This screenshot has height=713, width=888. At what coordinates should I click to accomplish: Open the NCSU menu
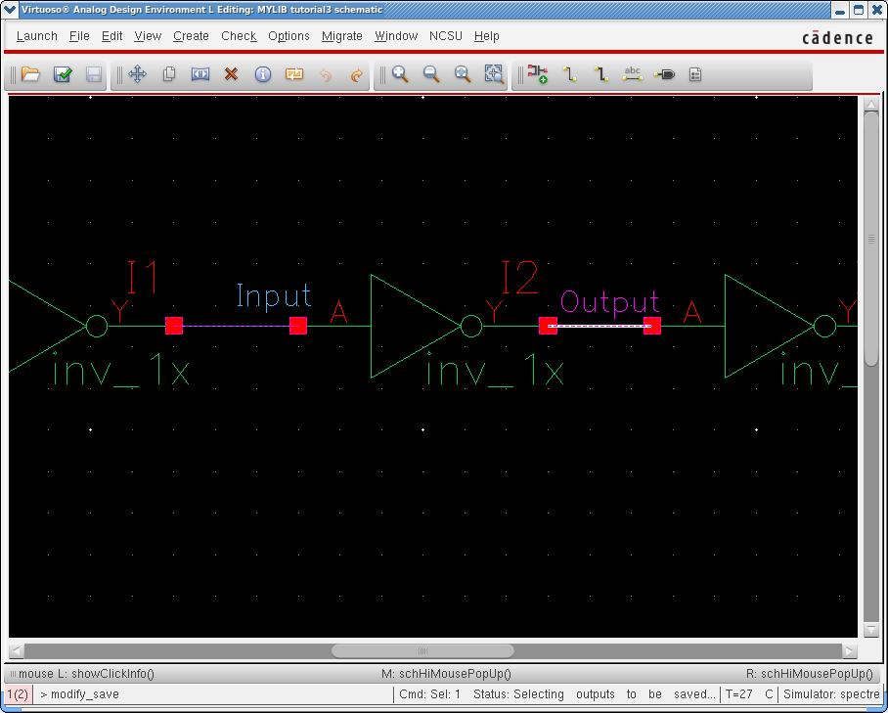tap(446, 36)
